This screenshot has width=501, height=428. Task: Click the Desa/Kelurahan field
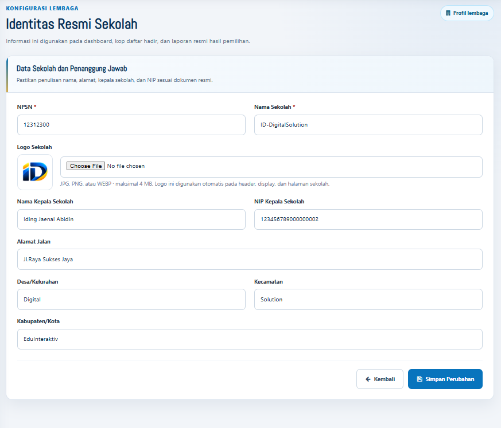pyautogui.click(x=131, y=300)
